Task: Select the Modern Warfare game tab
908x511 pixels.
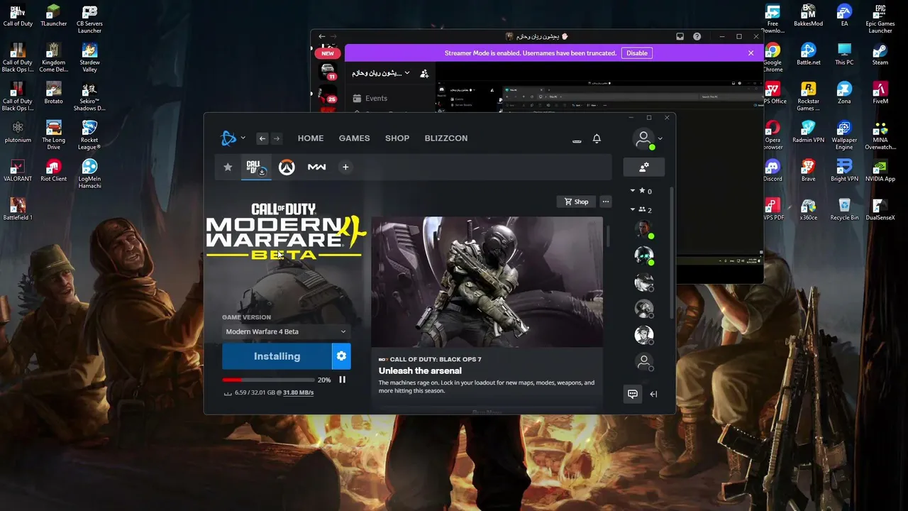Action: [x=316, y=167]
